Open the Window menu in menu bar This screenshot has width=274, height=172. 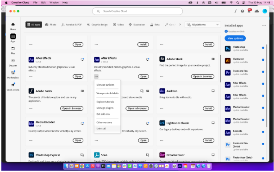coord(54,3)
